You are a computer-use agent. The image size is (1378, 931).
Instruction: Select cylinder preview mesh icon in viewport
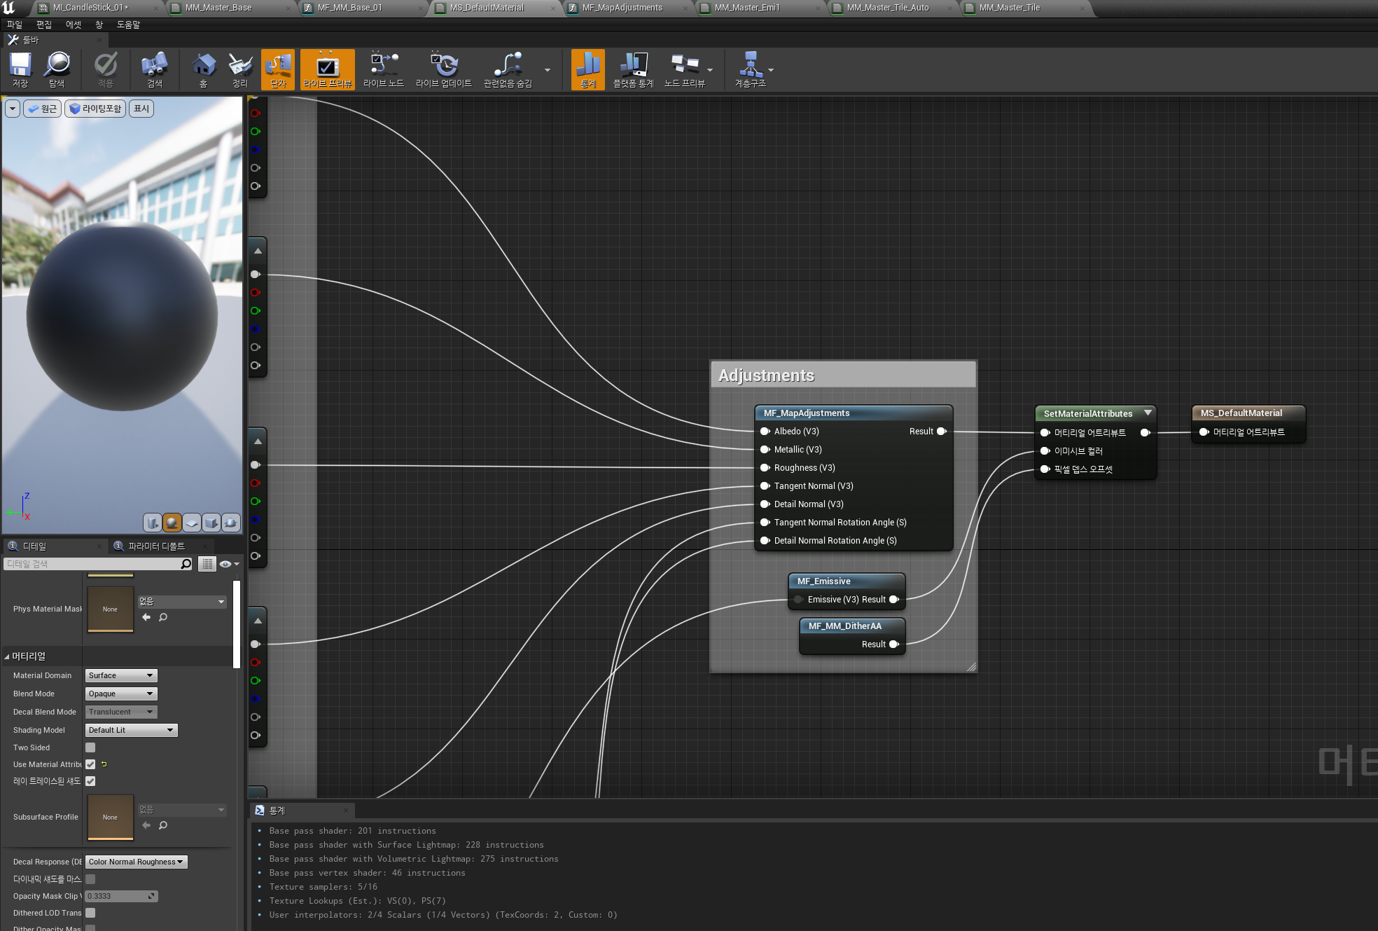point(153,523)
